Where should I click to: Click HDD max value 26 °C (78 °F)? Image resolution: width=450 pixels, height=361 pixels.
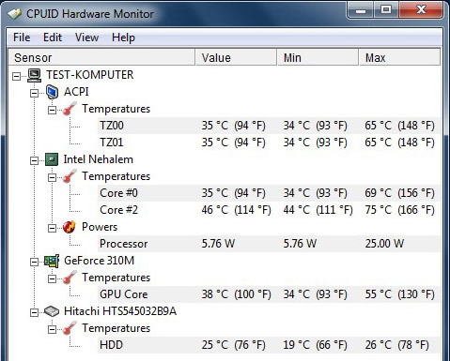397,345
